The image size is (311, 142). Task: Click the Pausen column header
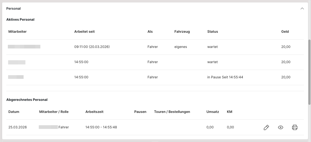click(x=140, y=112)
